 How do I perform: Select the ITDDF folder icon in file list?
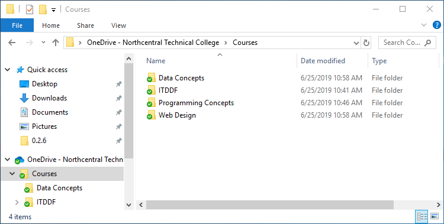pos(151,90)
